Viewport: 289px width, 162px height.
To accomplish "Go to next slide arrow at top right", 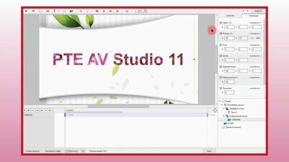I will coord(247,11).
